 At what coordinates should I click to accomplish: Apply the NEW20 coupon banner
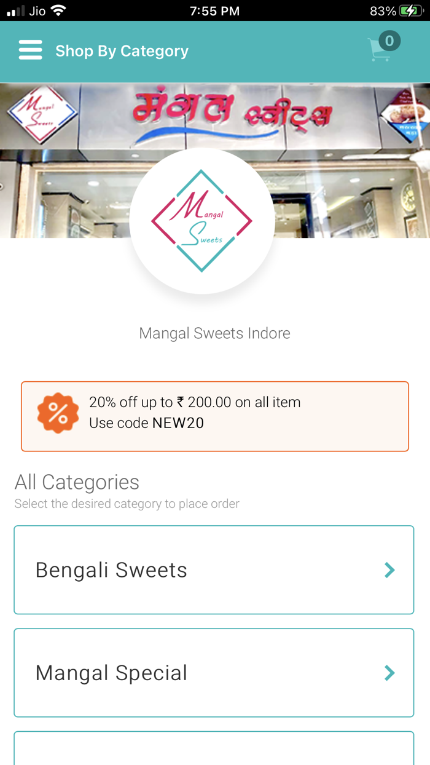(214, 416)
